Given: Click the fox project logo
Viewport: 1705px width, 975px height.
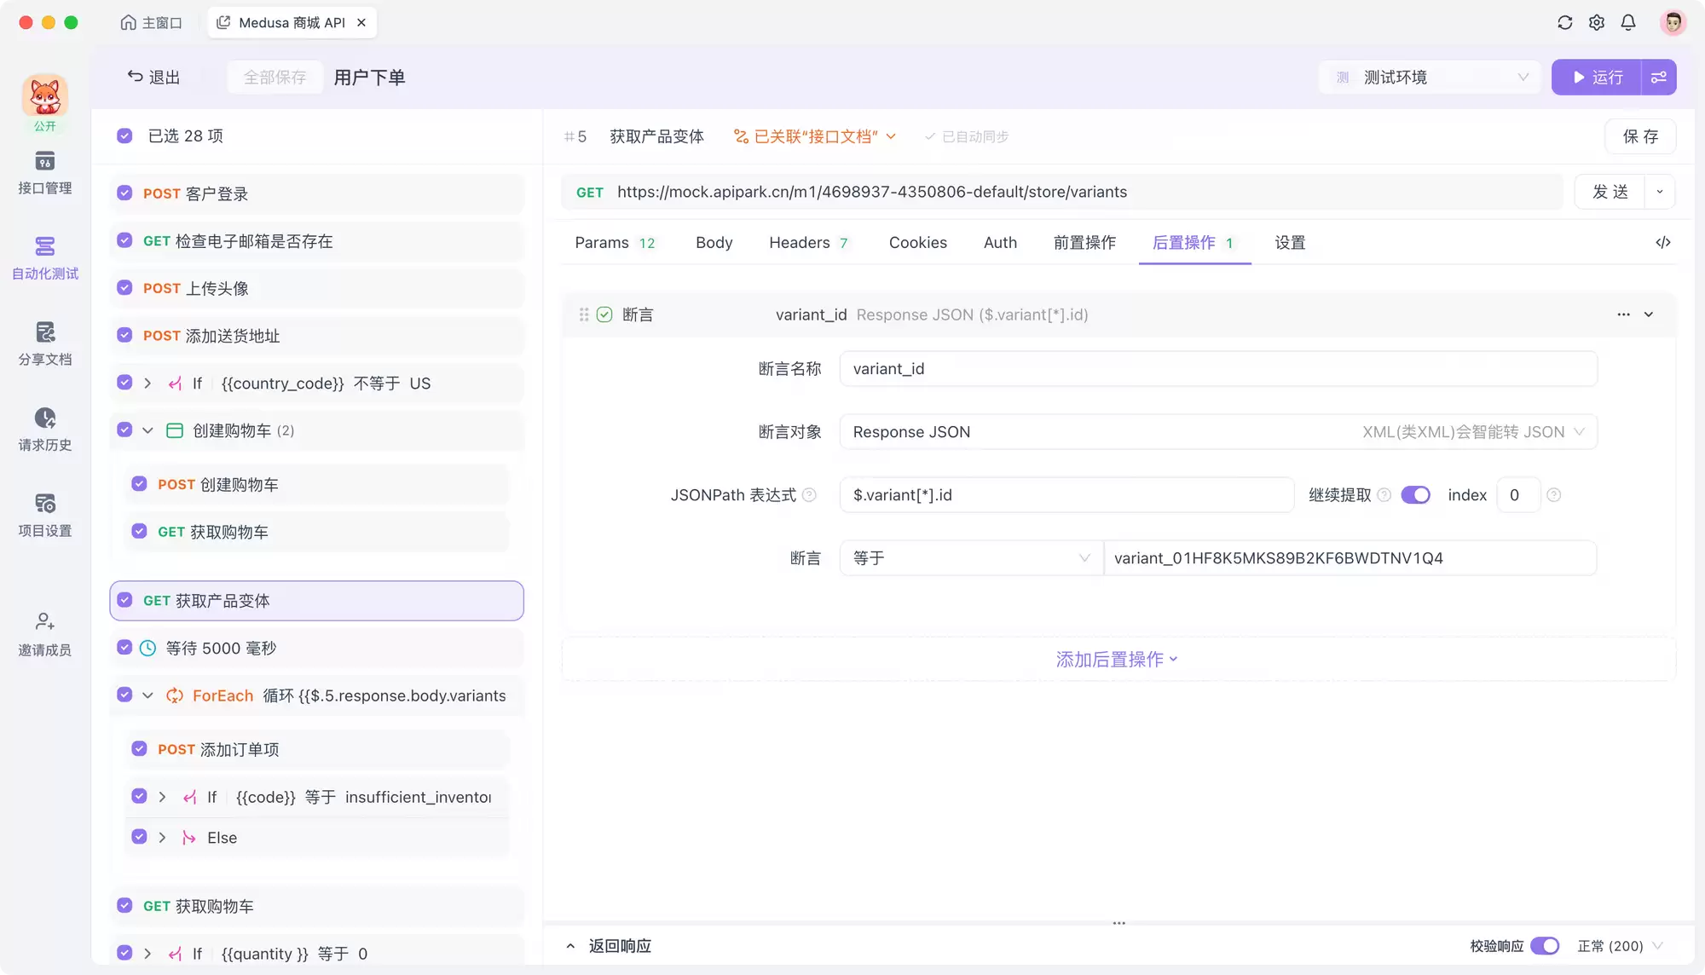Looking at the screenshot, I should coord(45,95).
